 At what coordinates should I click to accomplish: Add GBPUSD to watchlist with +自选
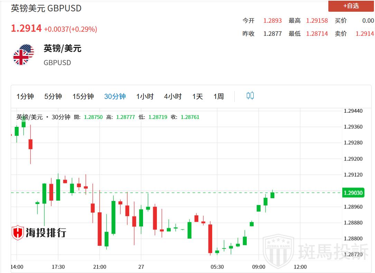point(351,6)
